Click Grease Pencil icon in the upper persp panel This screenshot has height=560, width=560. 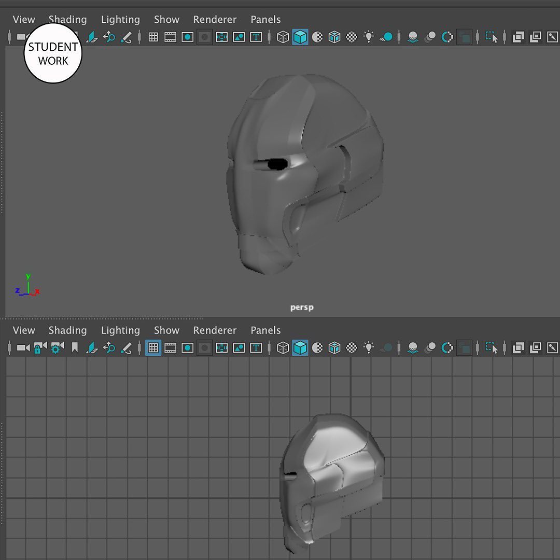point(126,37)
